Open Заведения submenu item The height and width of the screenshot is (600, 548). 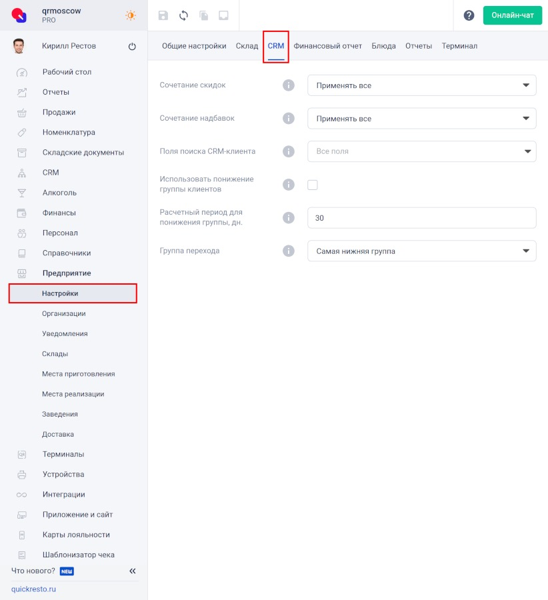point(60,414)
